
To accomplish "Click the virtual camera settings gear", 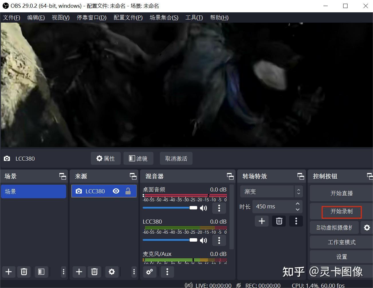I will pos(367,228).
